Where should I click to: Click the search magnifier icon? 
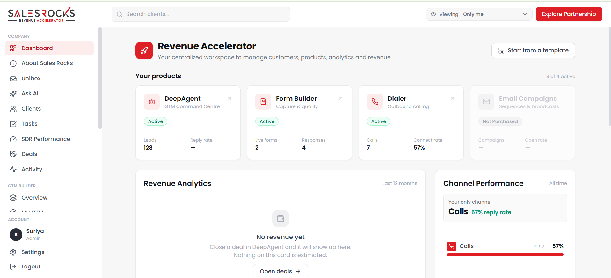[120, 14]
